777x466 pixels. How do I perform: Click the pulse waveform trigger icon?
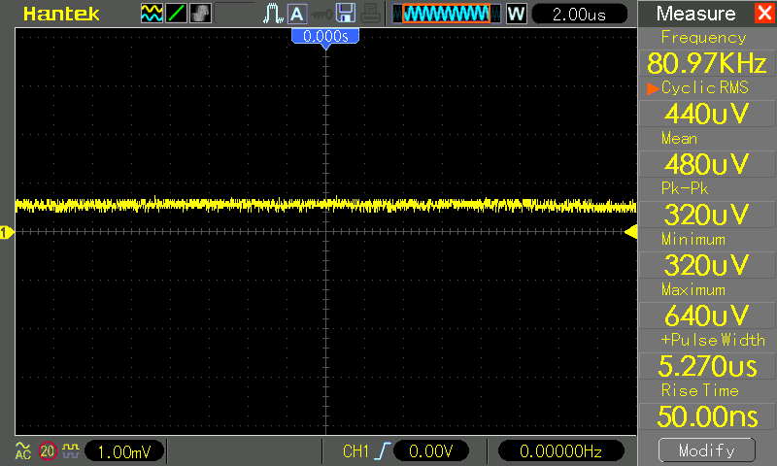pos(273,14)
